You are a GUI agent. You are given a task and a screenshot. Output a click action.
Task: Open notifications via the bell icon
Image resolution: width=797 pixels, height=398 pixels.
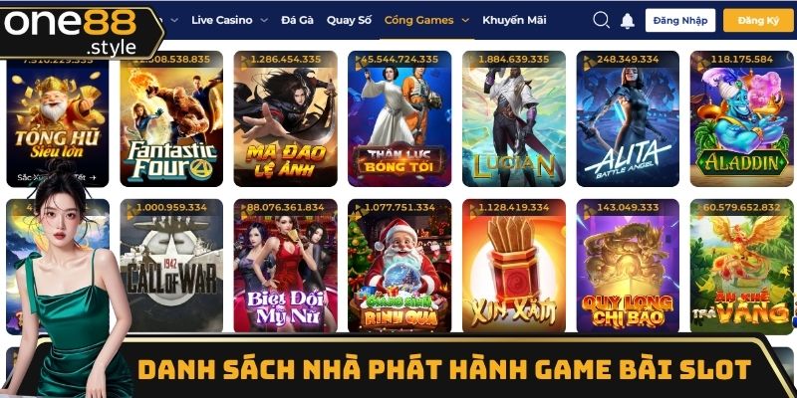click(628, 20)
